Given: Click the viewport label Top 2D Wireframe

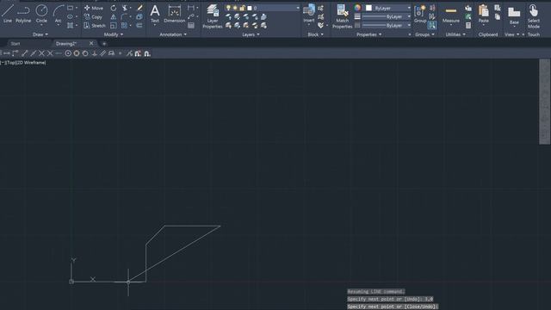Looking at the screenshot, I should click(23, 63).
